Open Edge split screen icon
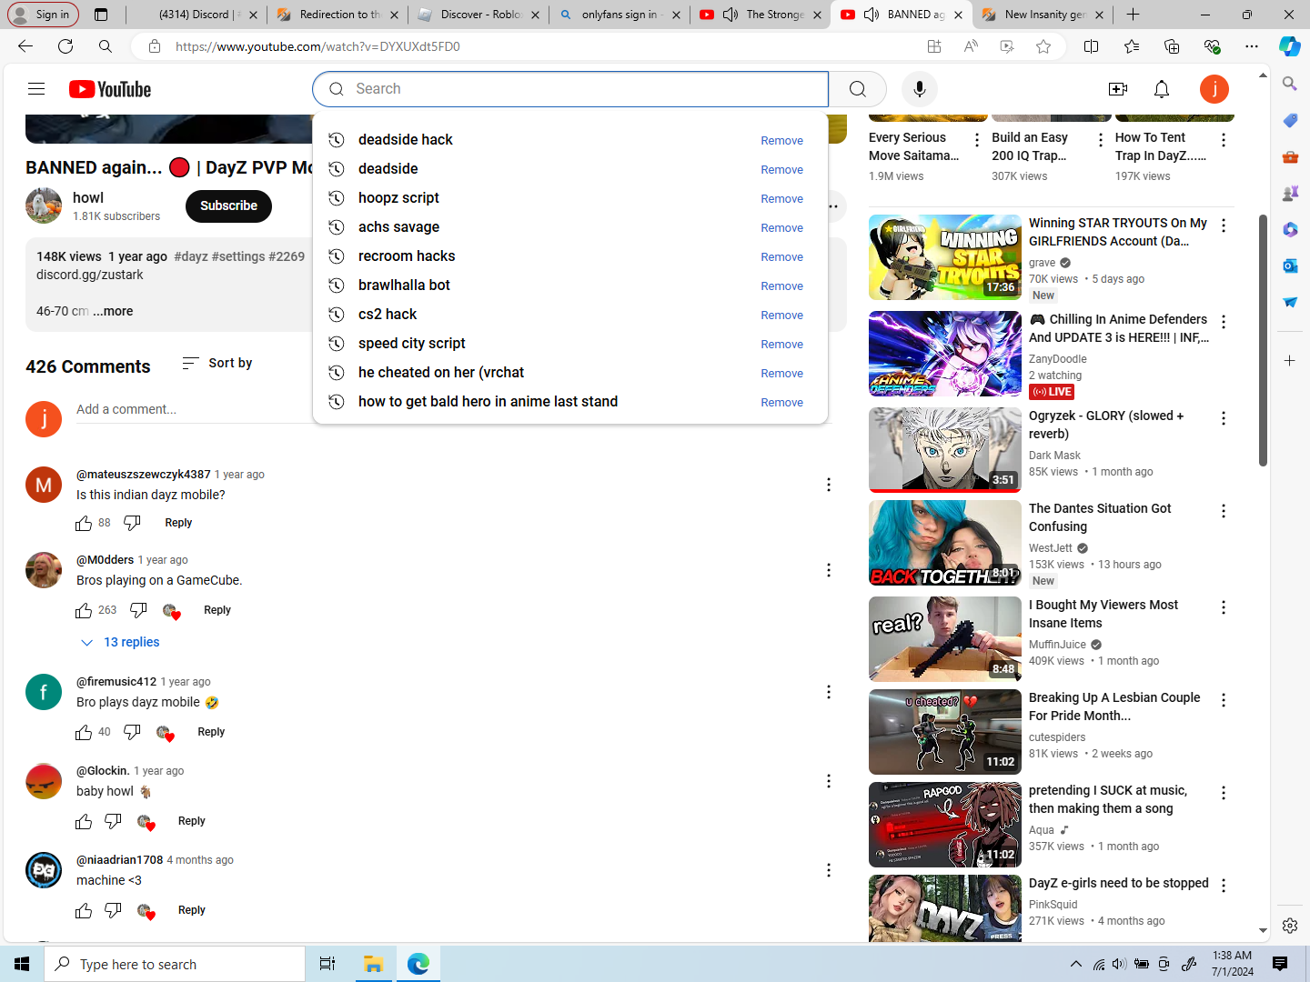This screenshot has height=982, width=1310. [1092, 46]
